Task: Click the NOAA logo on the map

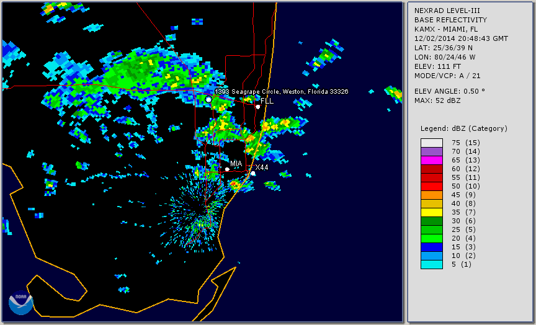Action: 21,303
